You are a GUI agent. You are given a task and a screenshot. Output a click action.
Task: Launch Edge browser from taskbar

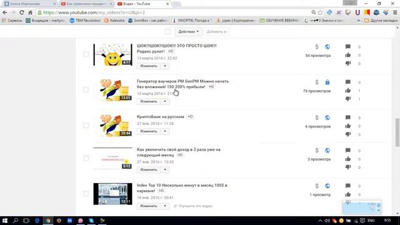(x=37, y=221)
